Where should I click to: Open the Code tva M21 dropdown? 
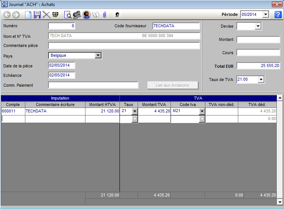click(x=202, y=111)
